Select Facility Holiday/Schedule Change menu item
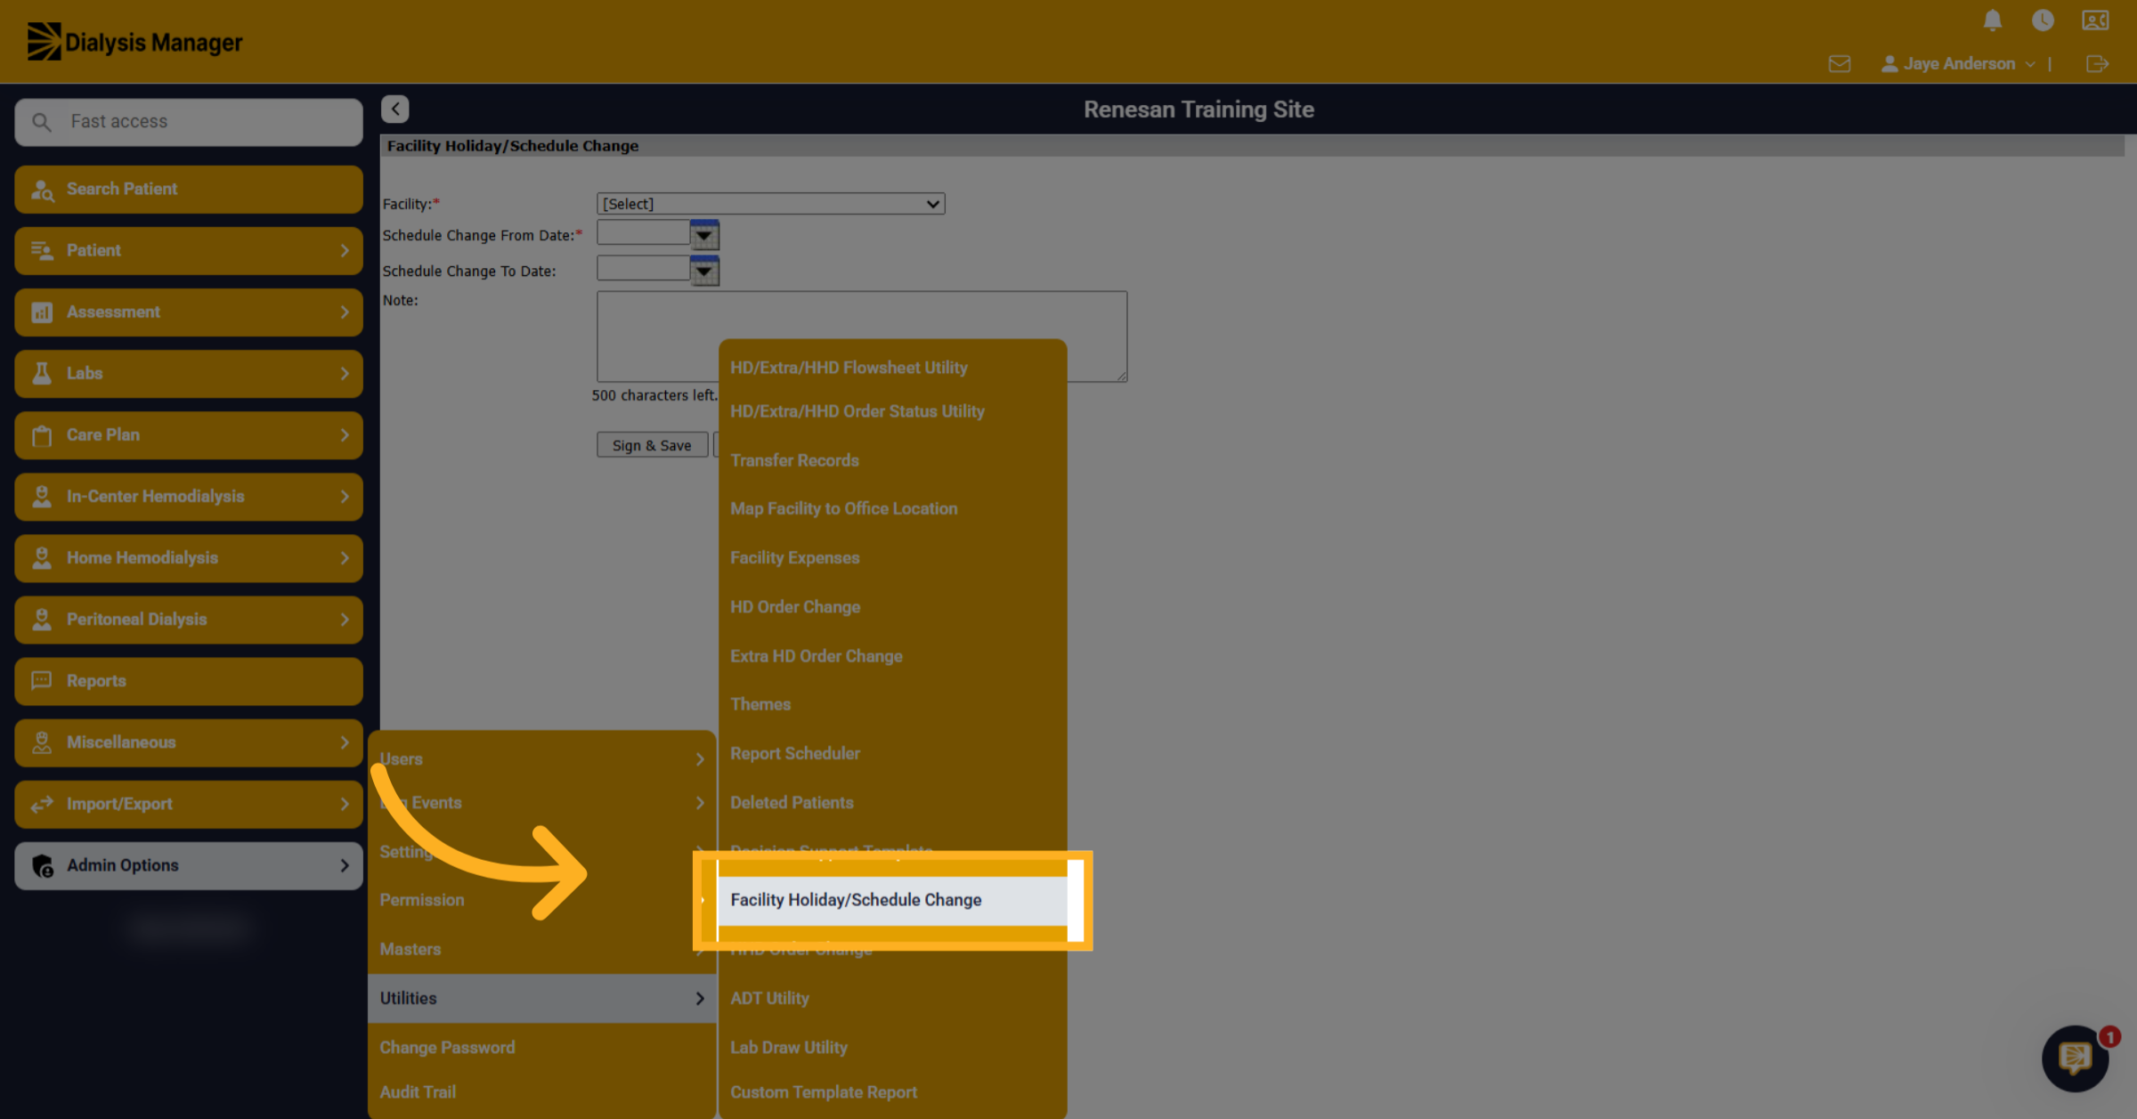The image size is (2137, 1119). (x=892, y=900)
